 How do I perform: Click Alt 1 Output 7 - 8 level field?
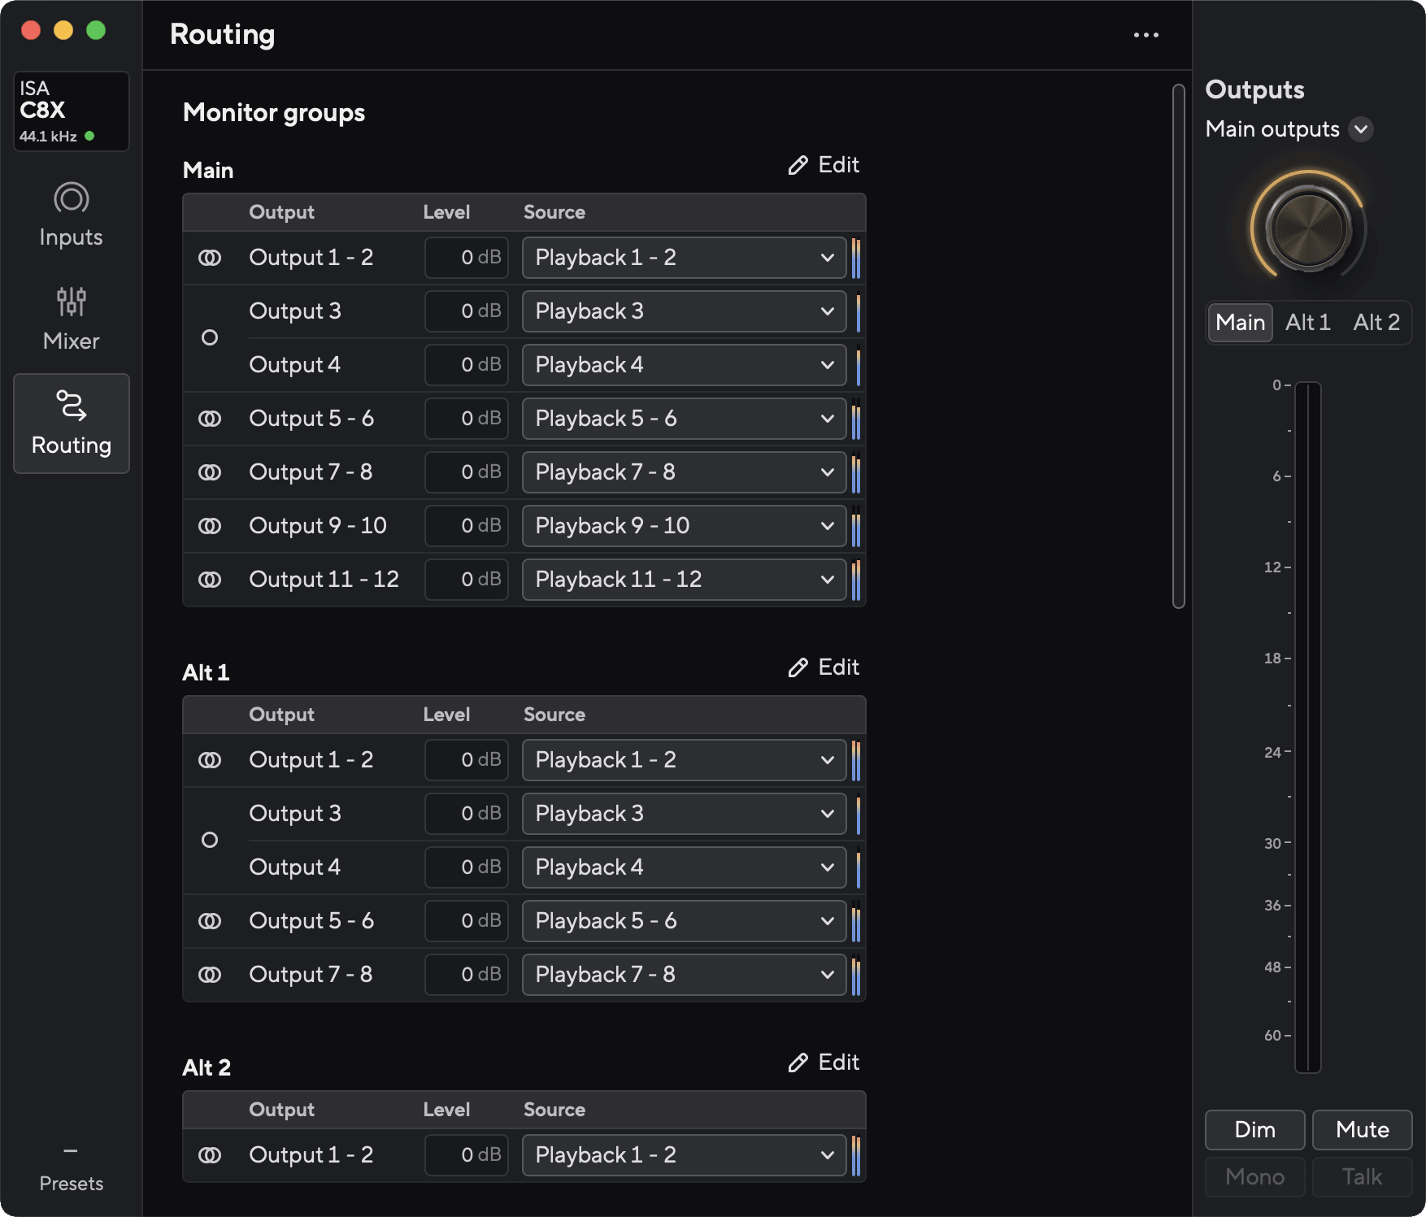(467, 975)
